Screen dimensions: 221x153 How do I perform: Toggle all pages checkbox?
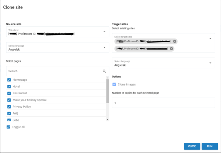coord(8,127)
